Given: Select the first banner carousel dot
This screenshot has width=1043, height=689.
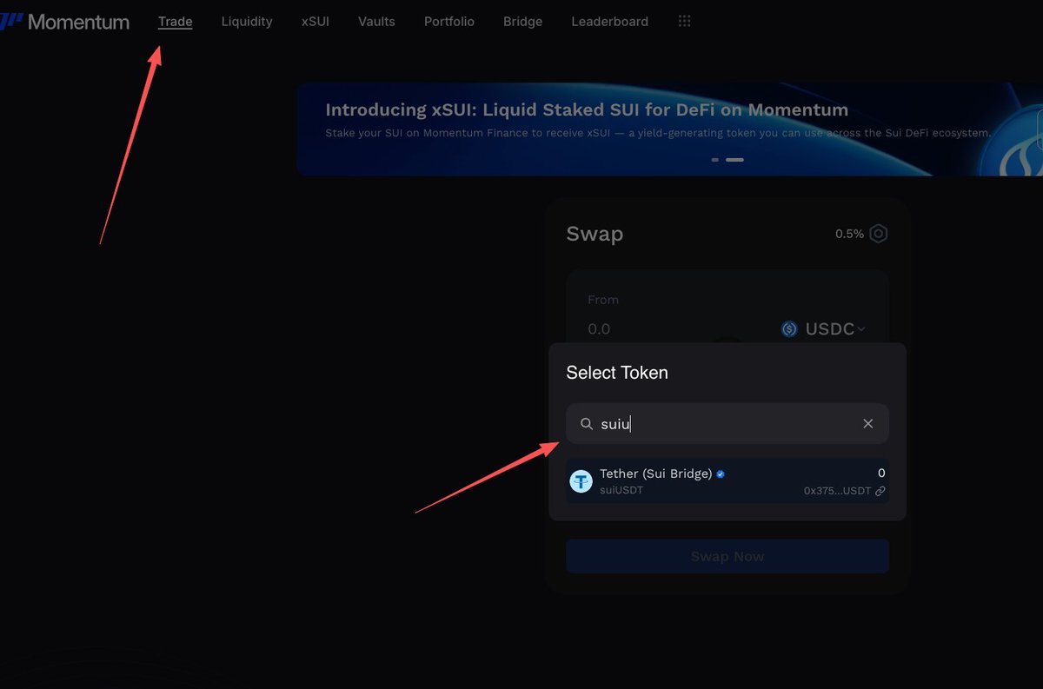Looking at the screenshot, I should coord(715,160).
